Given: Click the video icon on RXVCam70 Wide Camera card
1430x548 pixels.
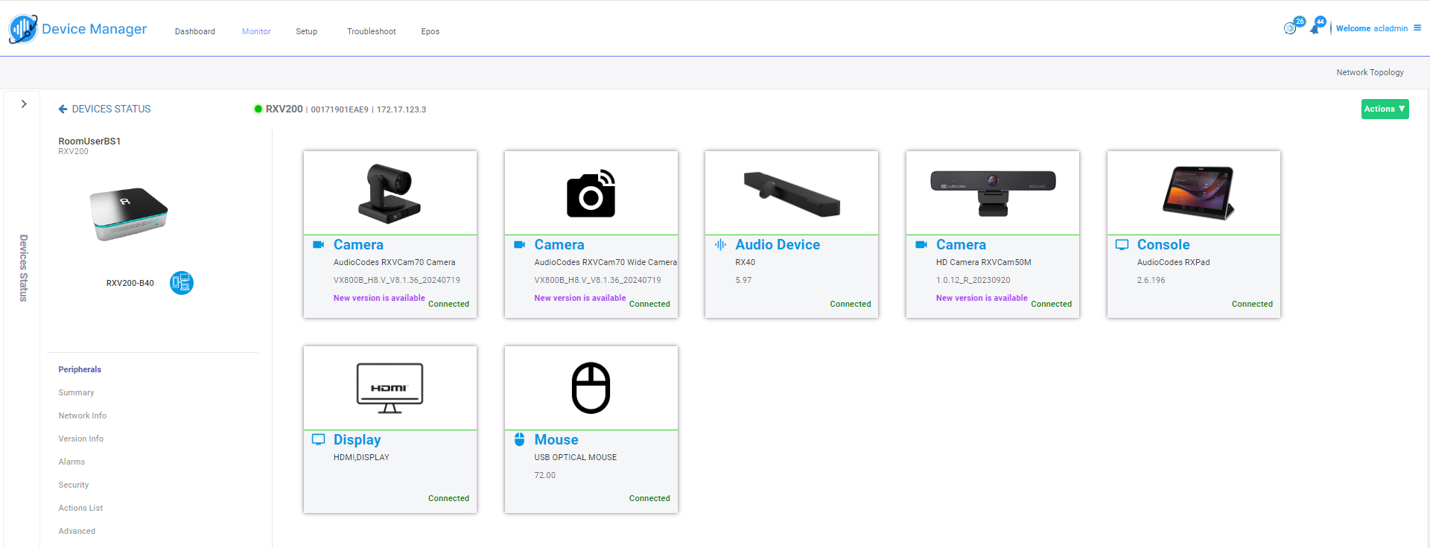Looking at the screenshot, I should (x=520, y=245).
